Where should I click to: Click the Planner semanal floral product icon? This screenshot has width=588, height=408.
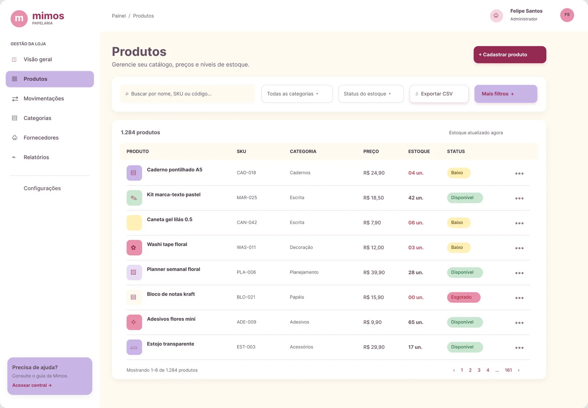click(134, 272)
